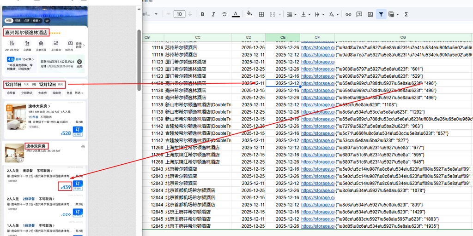Open the 筛选 filter dropdown
The image size is (473, 236).
click(79, 93)
